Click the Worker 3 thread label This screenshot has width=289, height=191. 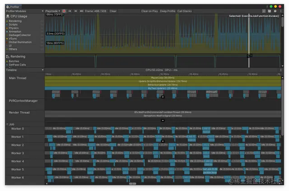(x=18, y=153)
